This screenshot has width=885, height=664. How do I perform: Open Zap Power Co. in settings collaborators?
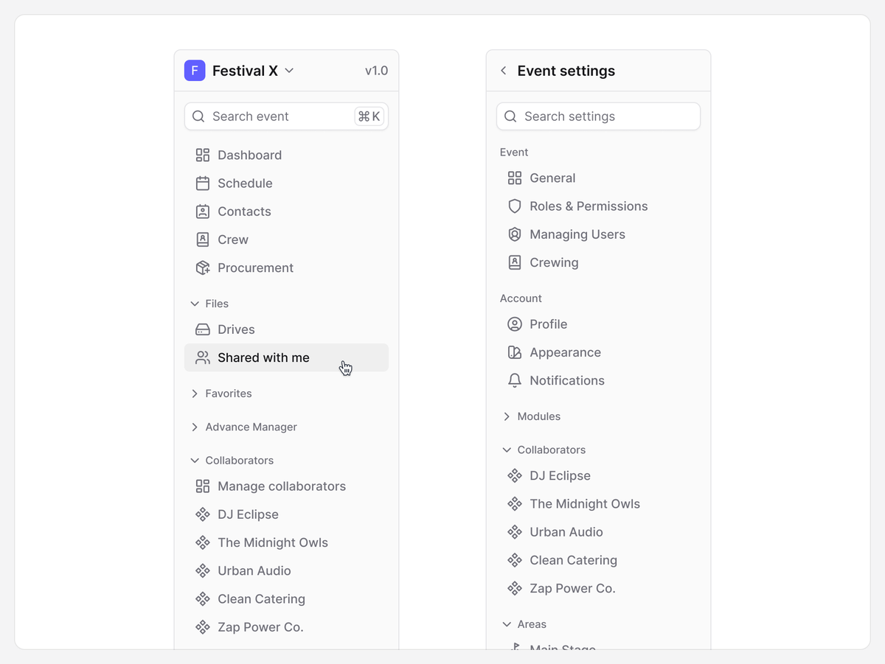(598, 588)
